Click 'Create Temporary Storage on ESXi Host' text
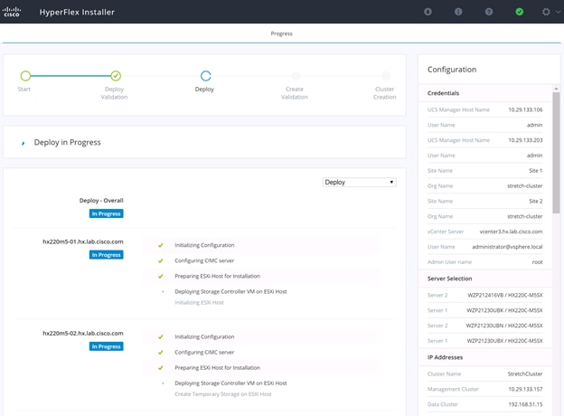Image resolution: width=564 pixels, height=416 pixels. (x=223, y=394)
